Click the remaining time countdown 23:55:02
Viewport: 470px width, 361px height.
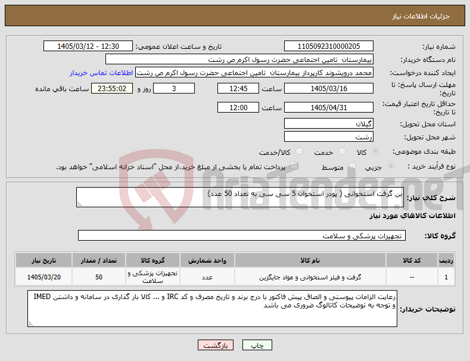(112, 88)
